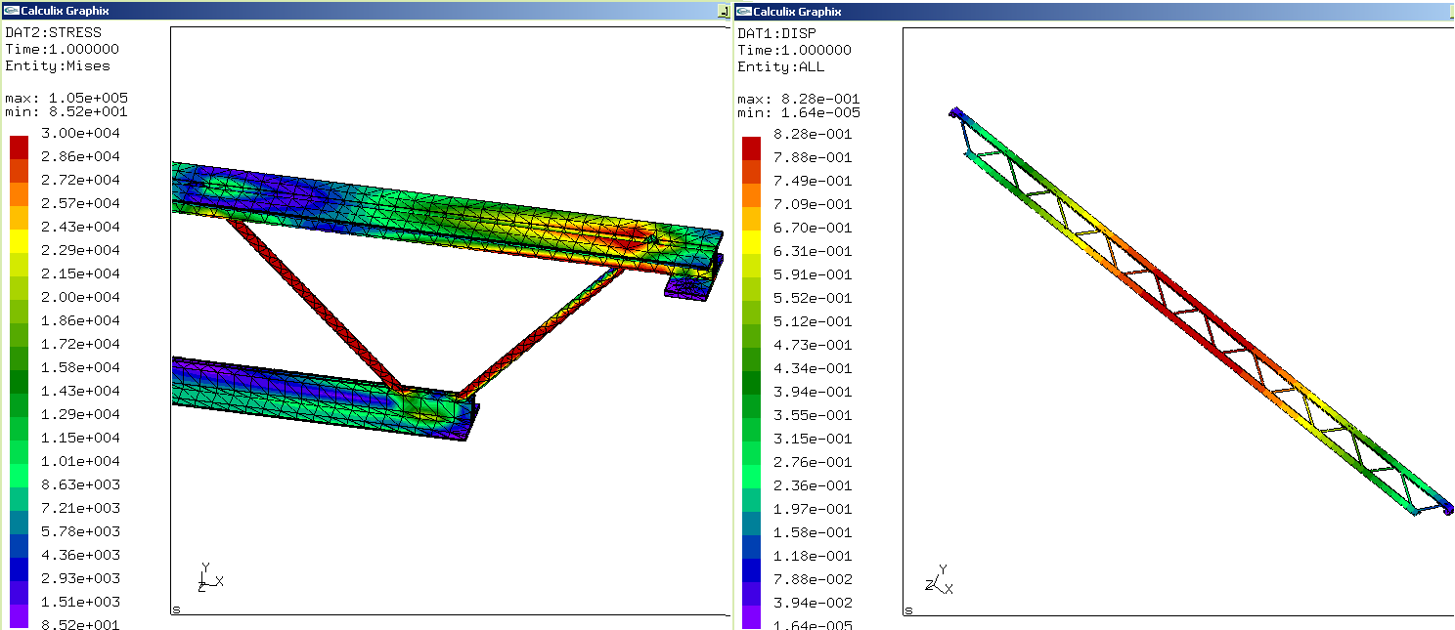Viewport: 1455px width, 630px height.
Task: Click the 1.97e-001 legend value
Action: tap(811, 509)
